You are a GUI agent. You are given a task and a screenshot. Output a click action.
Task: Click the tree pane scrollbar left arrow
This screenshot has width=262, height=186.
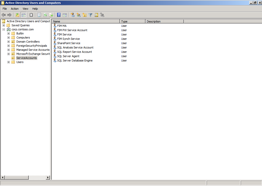(3, 178)
